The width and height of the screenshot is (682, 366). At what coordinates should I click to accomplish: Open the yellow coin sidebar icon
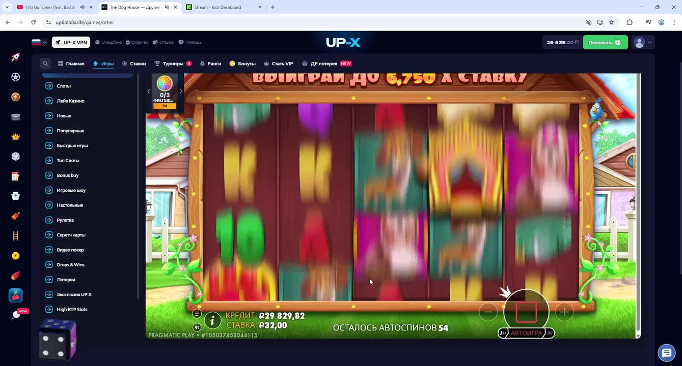16,256
